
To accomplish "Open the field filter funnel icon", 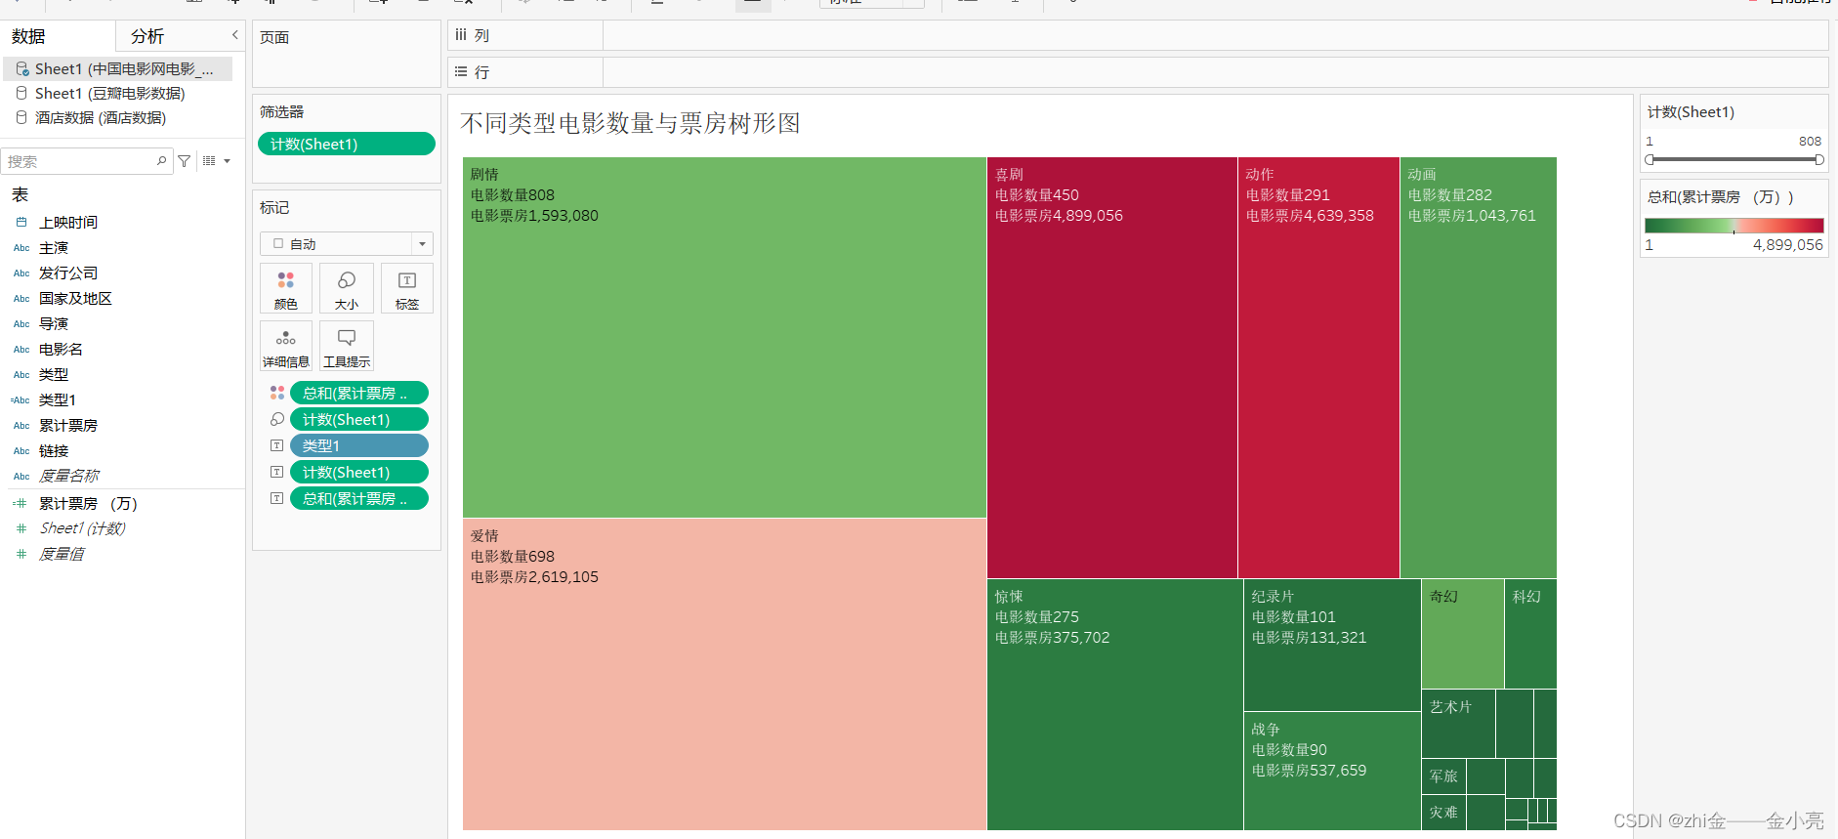I will pos(185,161).
